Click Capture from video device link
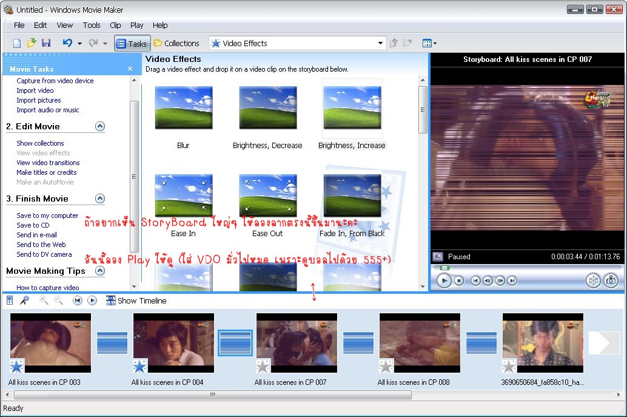Screen dimensions: 627x417 [x=55, y=81]
